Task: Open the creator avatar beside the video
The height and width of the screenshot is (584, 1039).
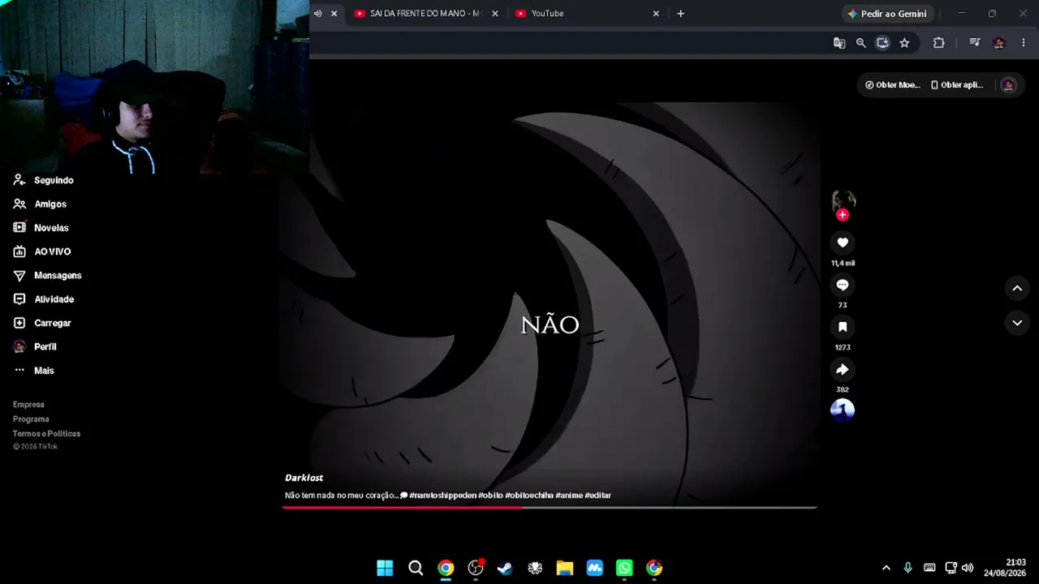Action: [843, 200]
